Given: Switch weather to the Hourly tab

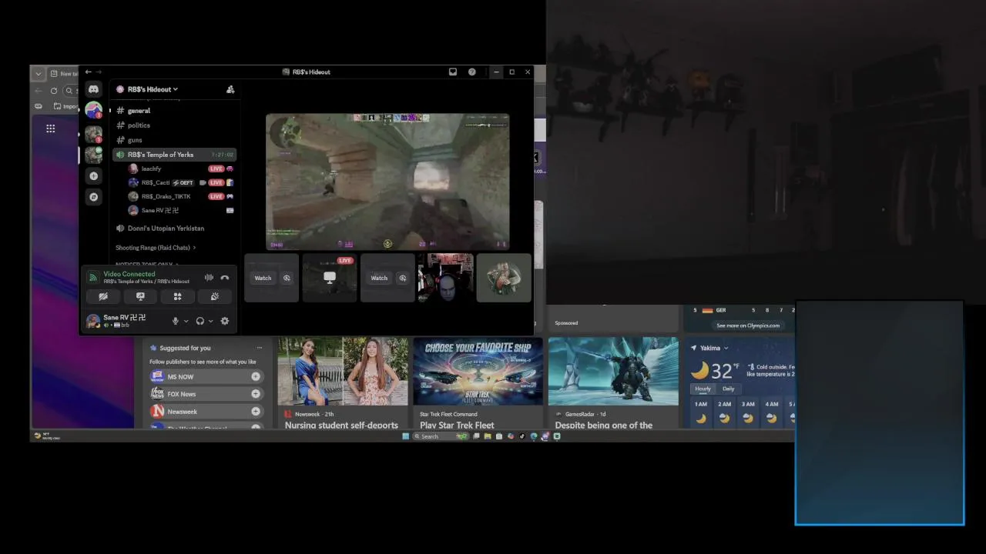Looking at the screenshot, I should (703, 389).
